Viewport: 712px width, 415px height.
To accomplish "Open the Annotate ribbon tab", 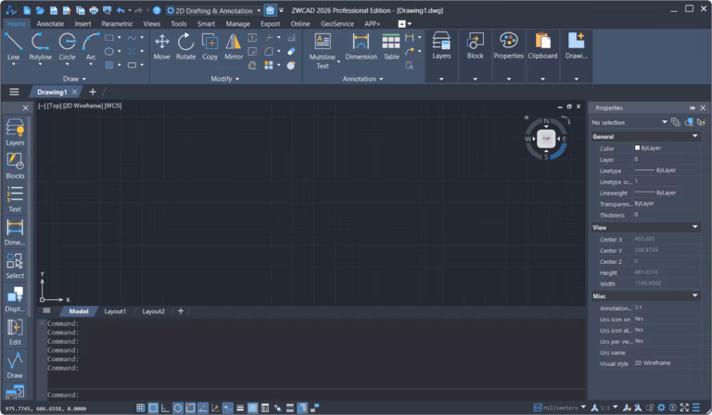I will pyautogui.click(x=50, y=23).
